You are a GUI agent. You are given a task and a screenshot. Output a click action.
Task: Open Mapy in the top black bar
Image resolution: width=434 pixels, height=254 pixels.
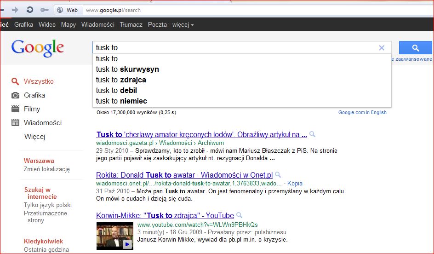tap(69, 25)
